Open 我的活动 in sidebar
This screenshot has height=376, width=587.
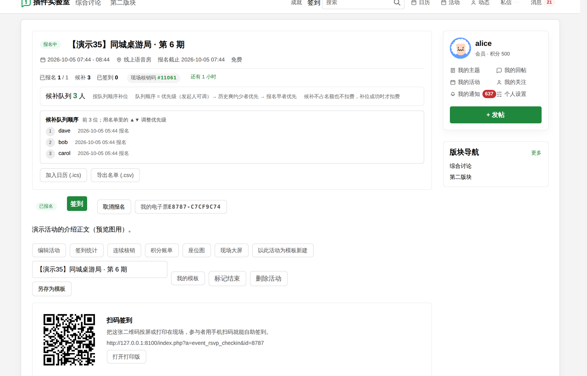tap(465, 82)
